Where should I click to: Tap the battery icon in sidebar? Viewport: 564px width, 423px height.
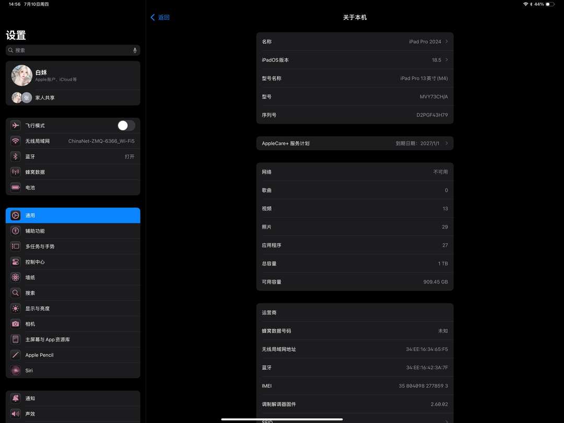[16, 187]
